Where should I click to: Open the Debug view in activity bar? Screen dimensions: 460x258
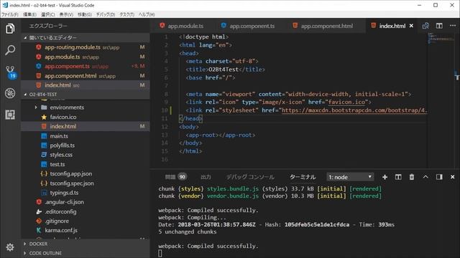tap(10, 93)
